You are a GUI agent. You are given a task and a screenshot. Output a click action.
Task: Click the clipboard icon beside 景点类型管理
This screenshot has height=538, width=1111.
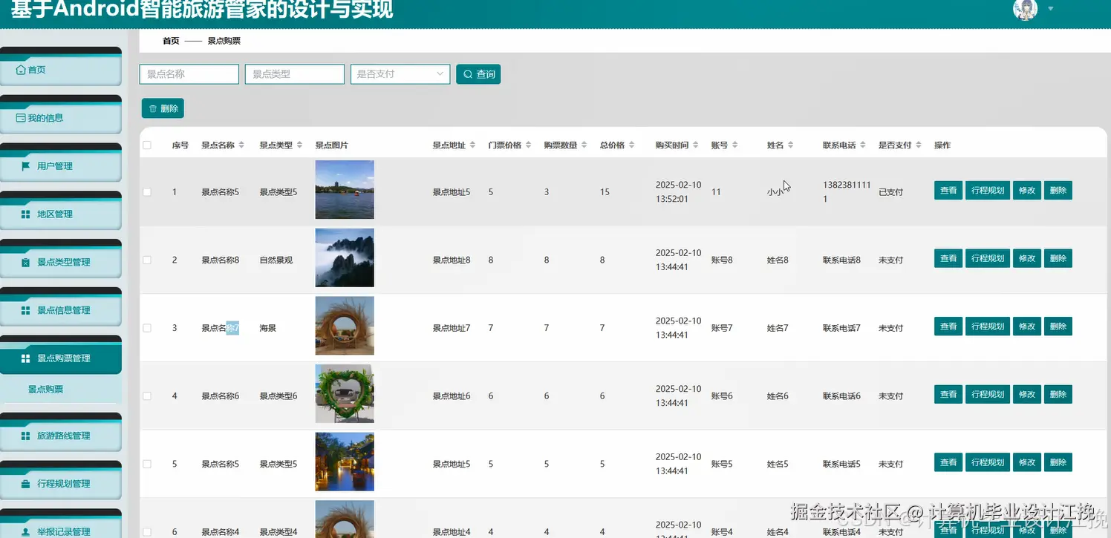(26, 263)
